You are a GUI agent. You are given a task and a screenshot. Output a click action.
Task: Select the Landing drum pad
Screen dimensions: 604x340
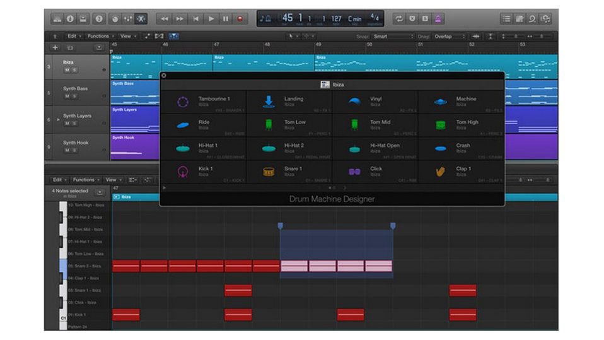(x=289, y=102)
